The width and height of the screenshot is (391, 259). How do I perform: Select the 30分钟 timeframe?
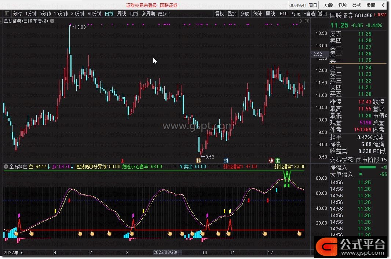tap(78, 14)
